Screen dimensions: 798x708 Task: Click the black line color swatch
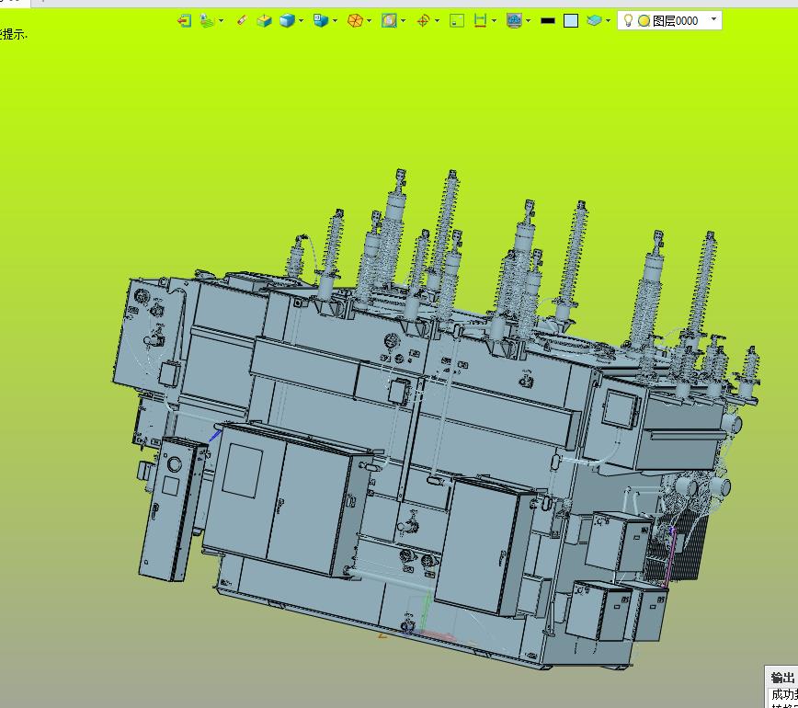point(548,21)
